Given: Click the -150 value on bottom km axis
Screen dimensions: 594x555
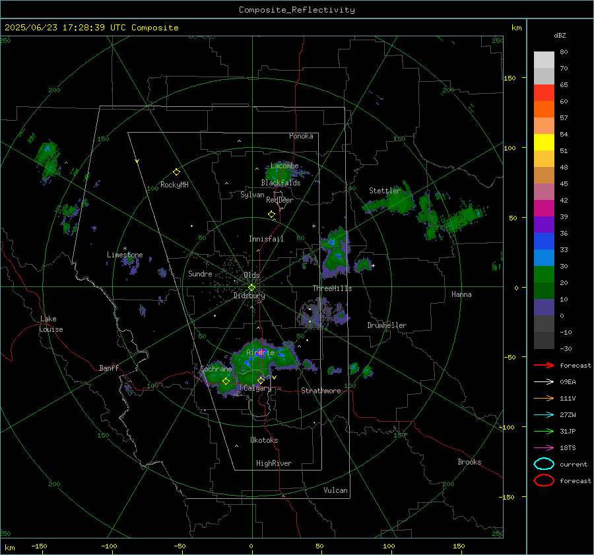Looking at the screenshot, I should [x=39, y=546].
